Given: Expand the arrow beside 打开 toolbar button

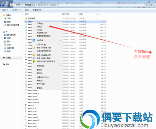Looking at the screenshot, I should [20, 10].
